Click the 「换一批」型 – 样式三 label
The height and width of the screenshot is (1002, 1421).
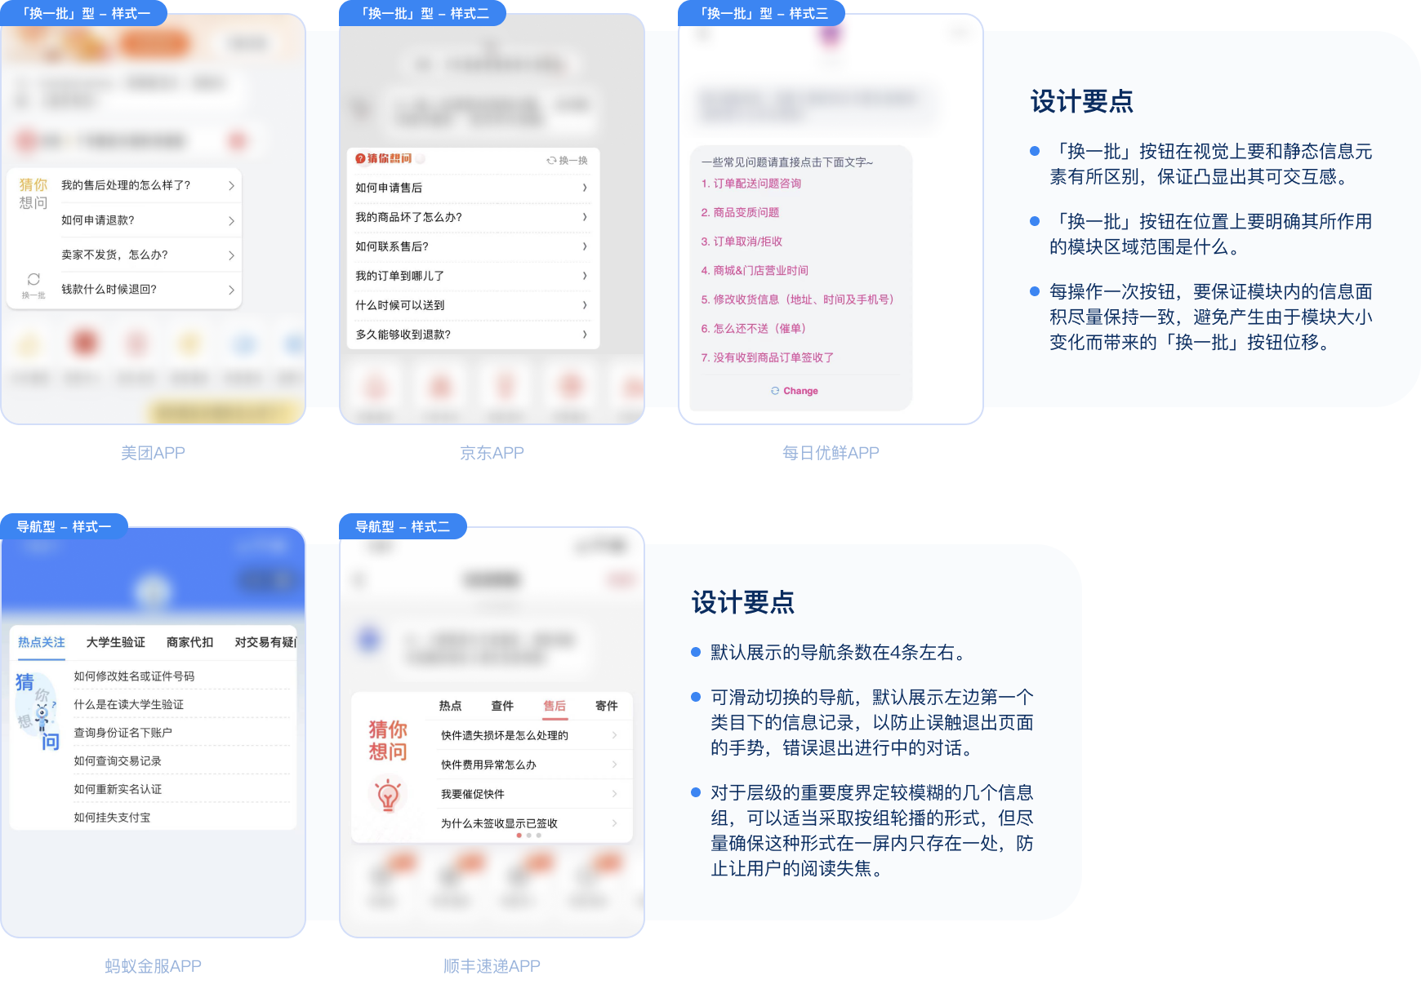point(763,13)
